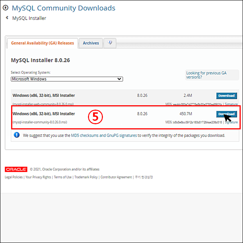Open the Korean cookie settings footer link
The image size is (243, 243).
(x=144, y=177)
